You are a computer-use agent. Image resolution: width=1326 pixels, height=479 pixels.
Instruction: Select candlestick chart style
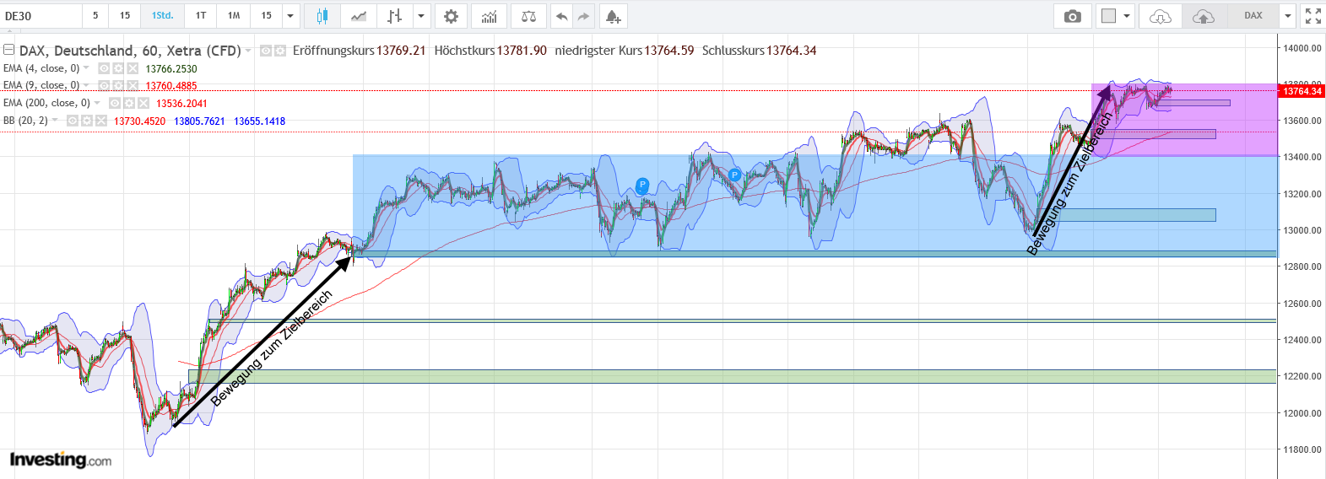[322, 16]
